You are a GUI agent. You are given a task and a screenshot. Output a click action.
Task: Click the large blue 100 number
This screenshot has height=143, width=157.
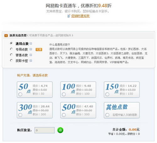click(x=68, y=87)
